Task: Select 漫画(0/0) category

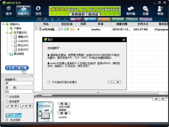Action: (x=23, y=37)
